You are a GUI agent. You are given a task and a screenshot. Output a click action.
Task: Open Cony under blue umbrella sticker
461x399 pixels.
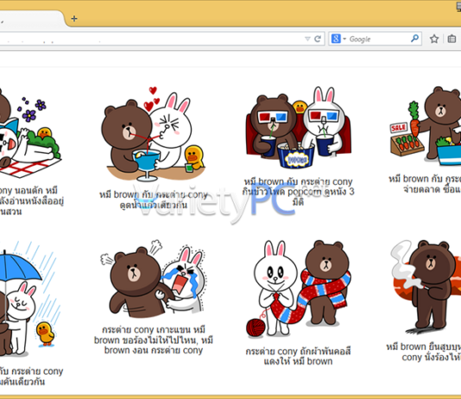(29, 299)
